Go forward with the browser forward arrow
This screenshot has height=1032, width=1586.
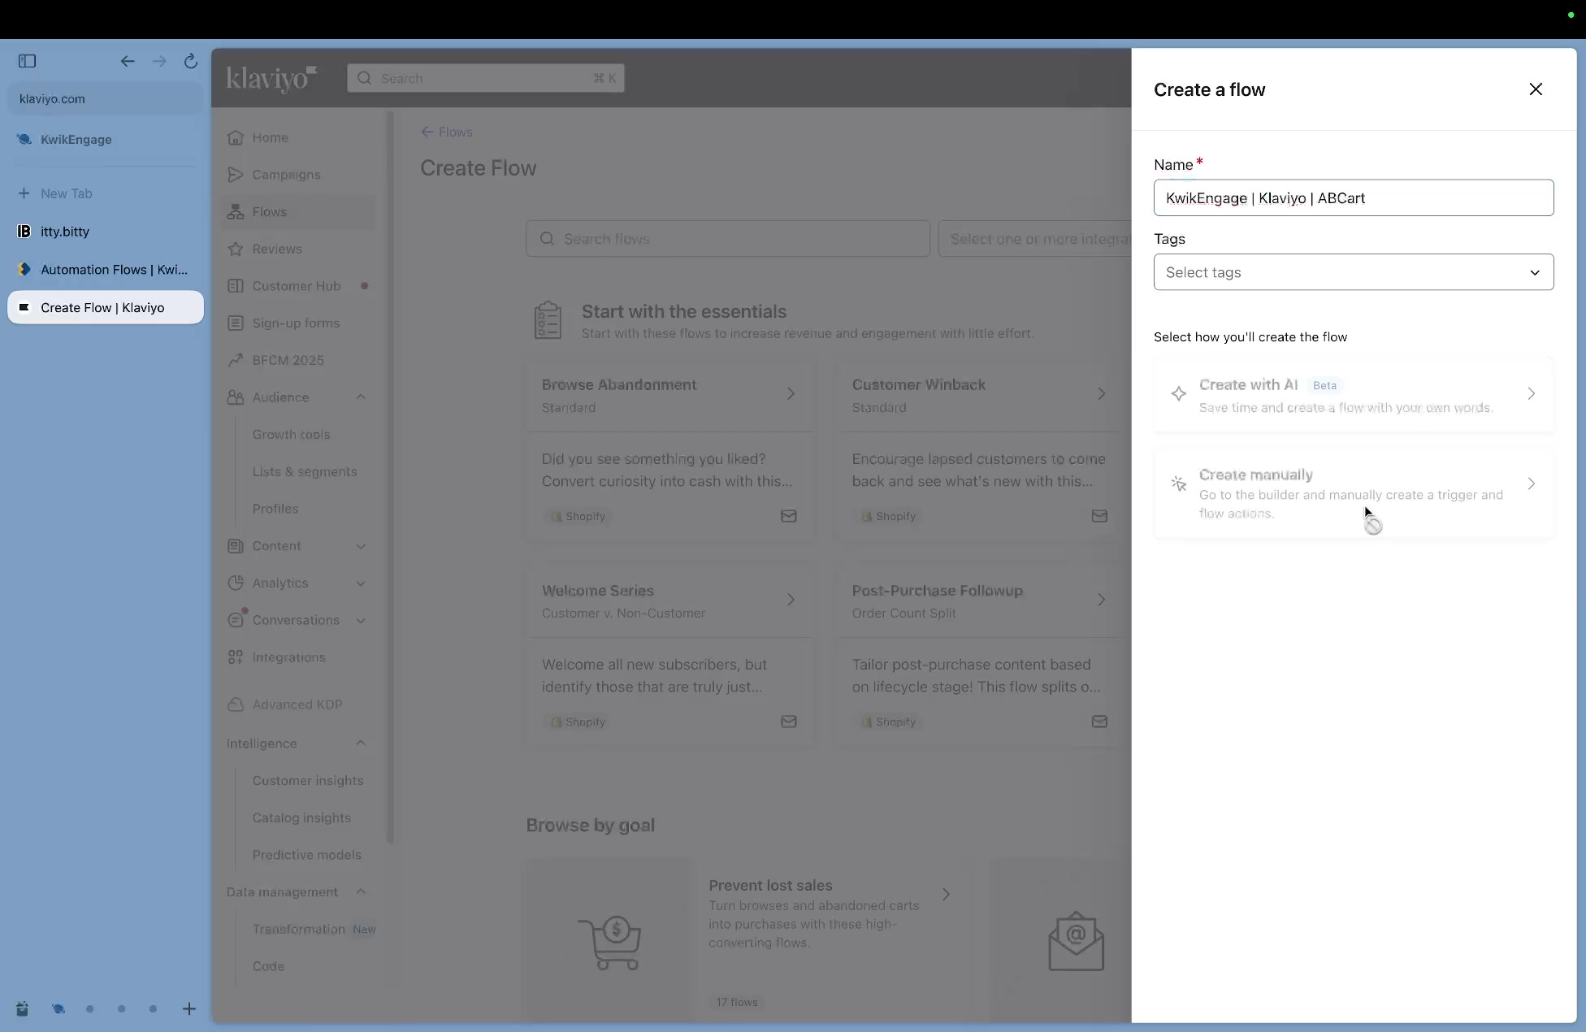pos(159,61)
